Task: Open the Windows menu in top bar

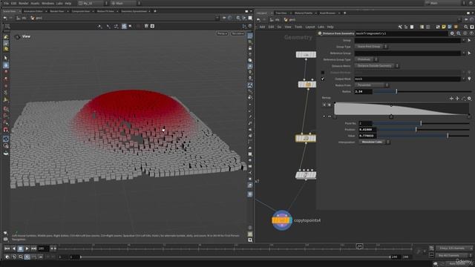Action: tap(47, 3)
